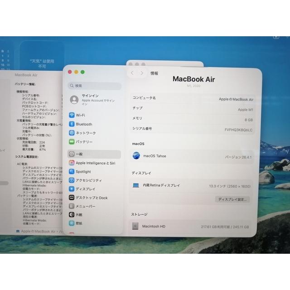
Task: Click 充放電回数 224 in System Information window
Action: [x=34, y=142]
